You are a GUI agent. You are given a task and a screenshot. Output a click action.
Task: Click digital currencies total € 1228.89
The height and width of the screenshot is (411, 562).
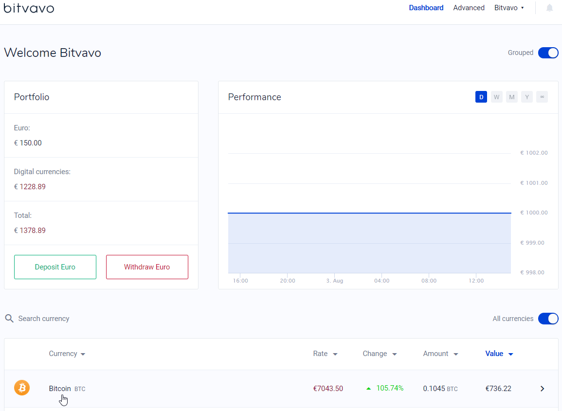point(30,187)
